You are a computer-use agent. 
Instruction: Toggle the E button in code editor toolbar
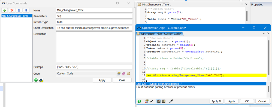coord(164,101)
